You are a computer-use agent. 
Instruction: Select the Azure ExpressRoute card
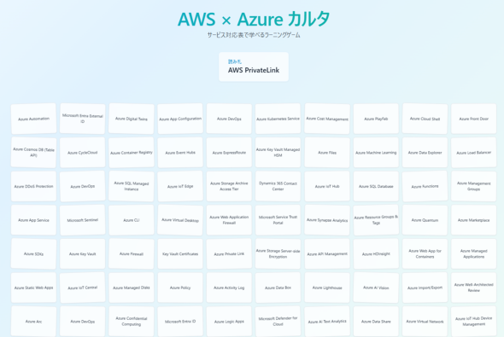pyautogui.click(x=229, y=153)
